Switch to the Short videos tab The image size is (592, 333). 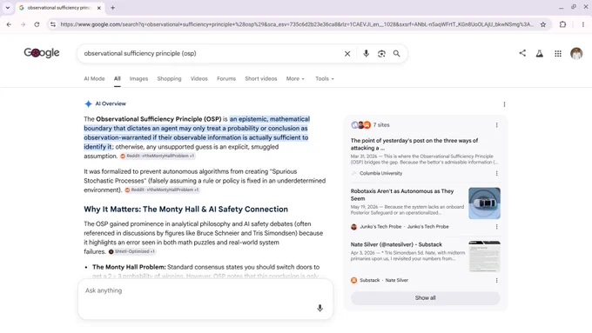[261, 78]
